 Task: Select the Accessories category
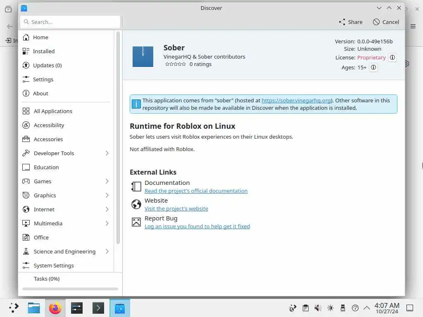[x=66, y=139]
